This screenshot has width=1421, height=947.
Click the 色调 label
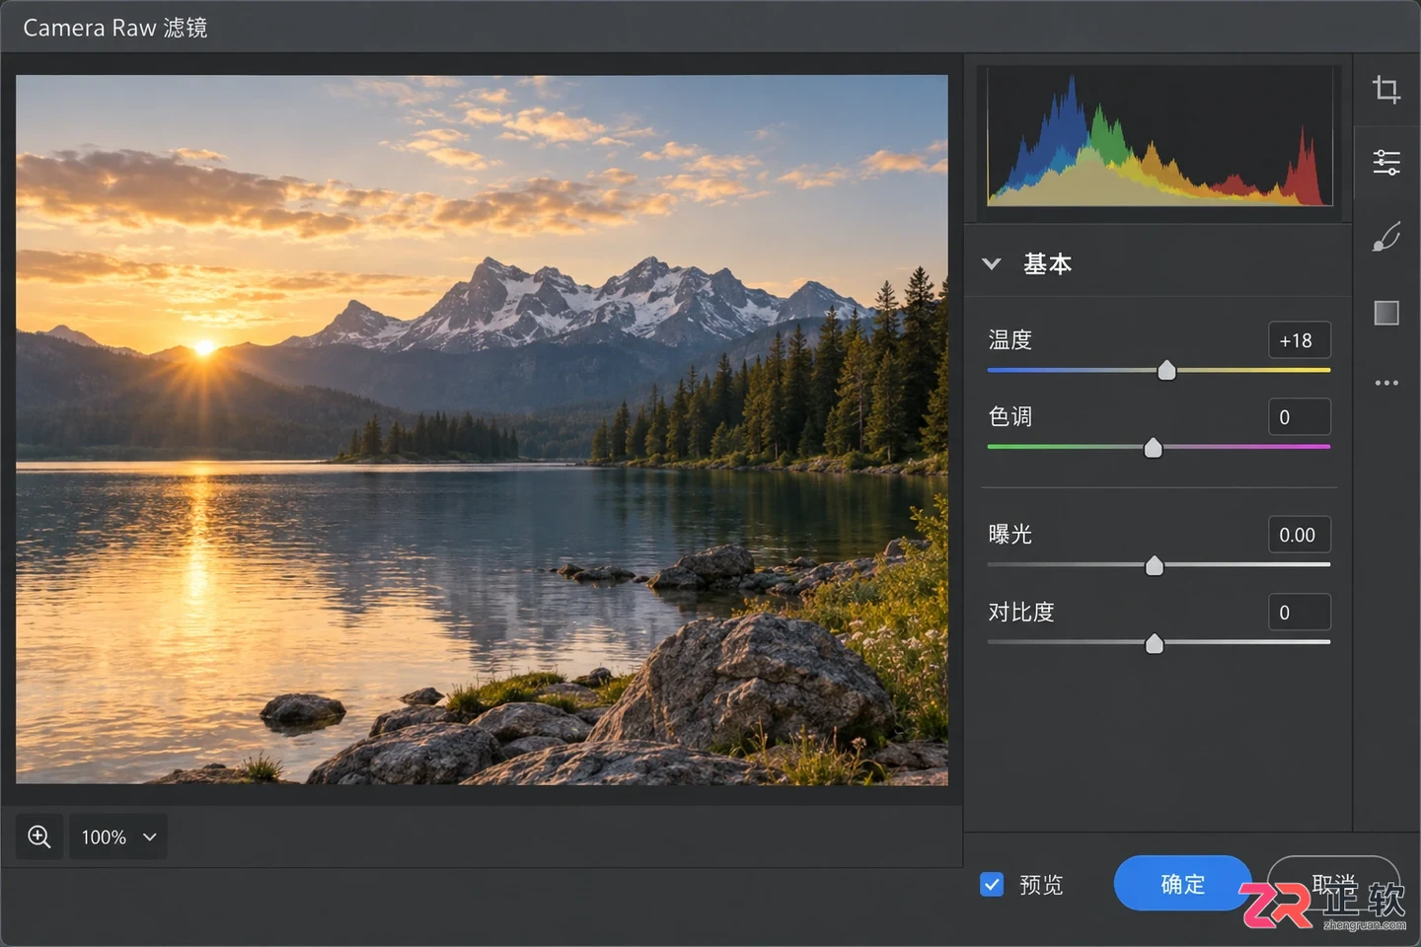point(1010,417)
